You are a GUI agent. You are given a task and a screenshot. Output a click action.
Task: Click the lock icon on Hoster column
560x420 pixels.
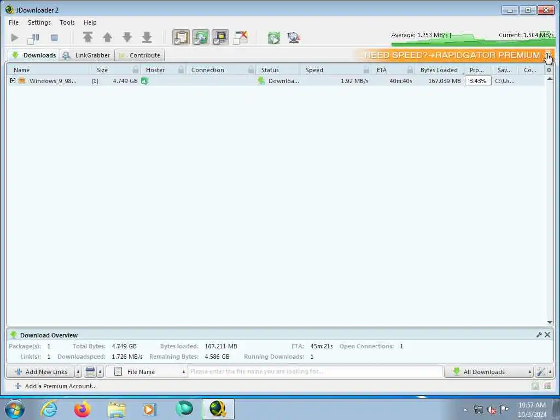pyautogui.click(x=181, y=69)
